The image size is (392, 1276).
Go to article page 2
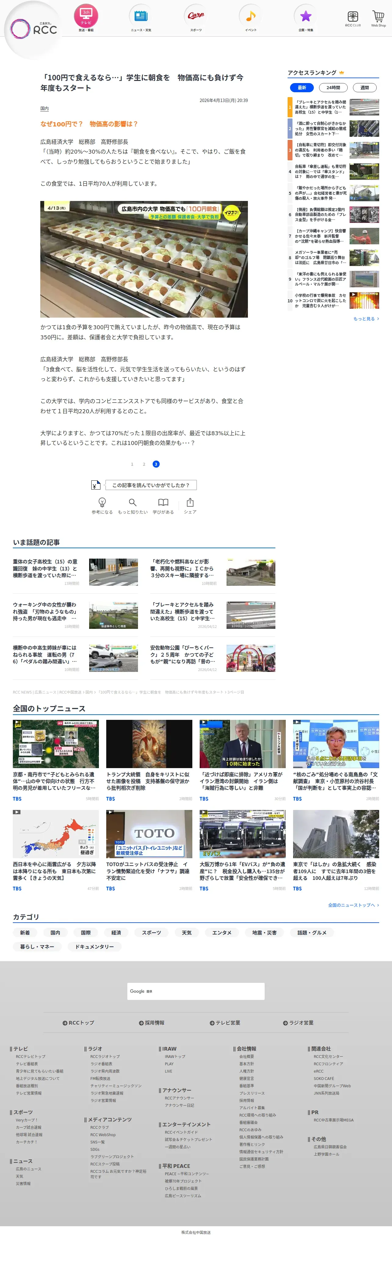click(x=144, y=464)
